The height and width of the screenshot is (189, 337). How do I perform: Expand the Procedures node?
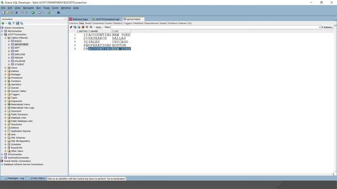point(6,78)
